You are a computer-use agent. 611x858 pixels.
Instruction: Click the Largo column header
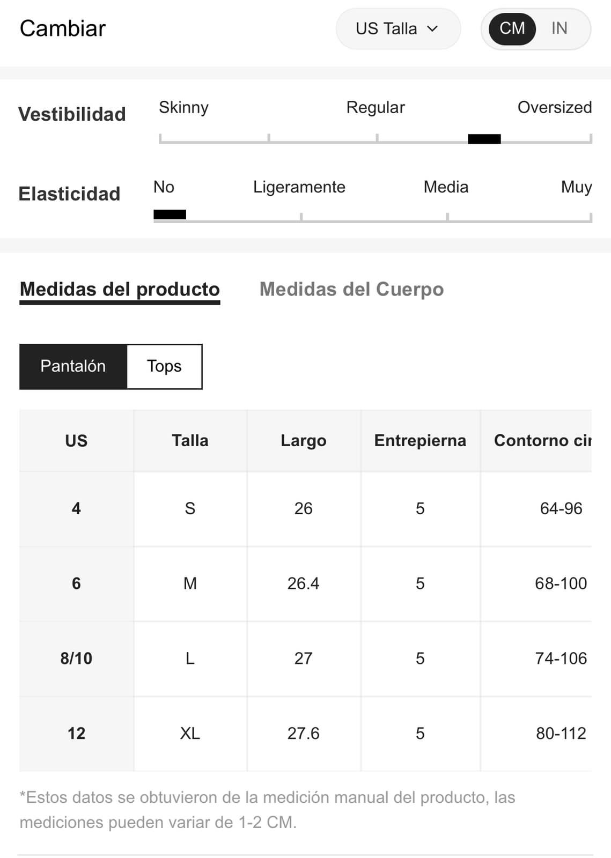(304, 441)
